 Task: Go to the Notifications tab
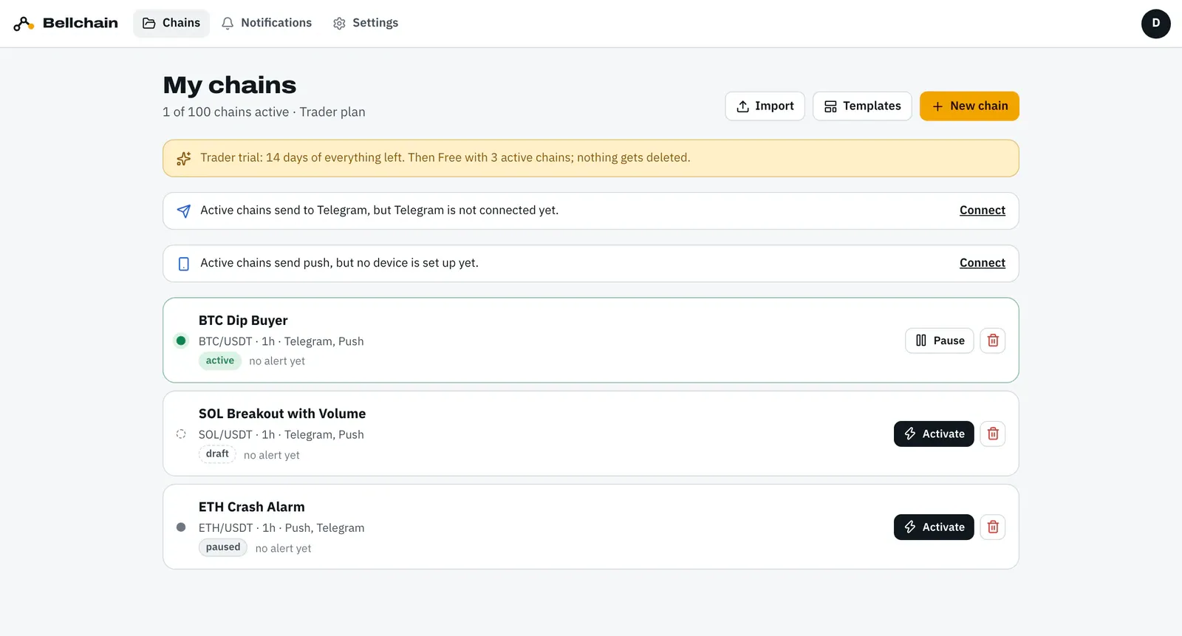267,23
